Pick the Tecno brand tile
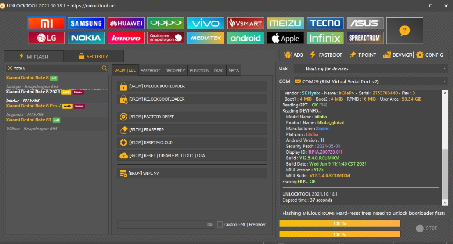Viewport: 453px width, 244px height. pos(325,23)
